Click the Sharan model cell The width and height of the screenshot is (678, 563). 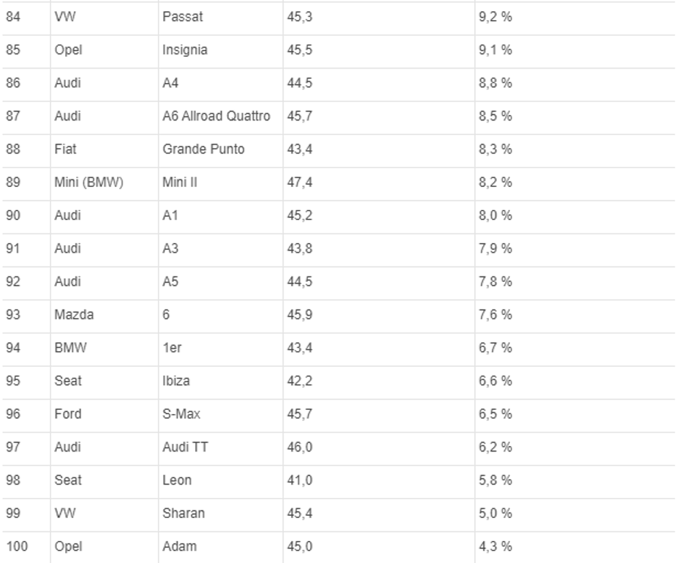click(x=183, y=513)
